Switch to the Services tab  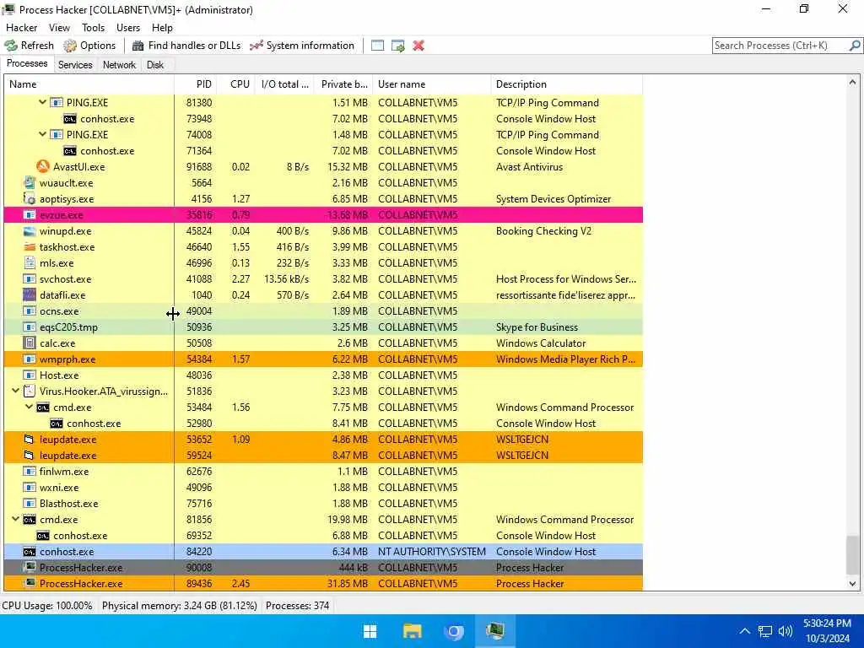75,64
